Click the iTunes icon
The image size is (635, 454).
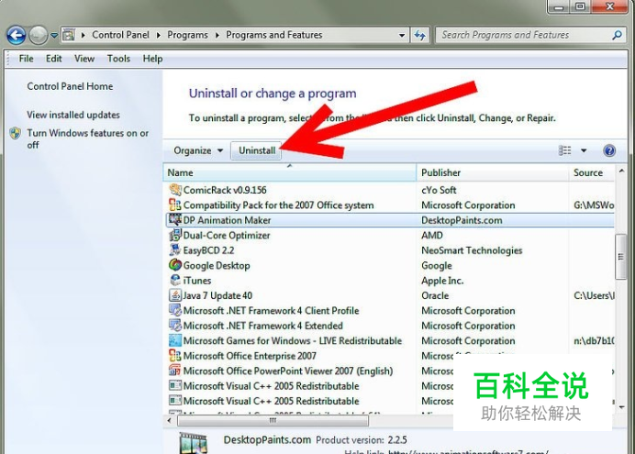tap(175, 280)
